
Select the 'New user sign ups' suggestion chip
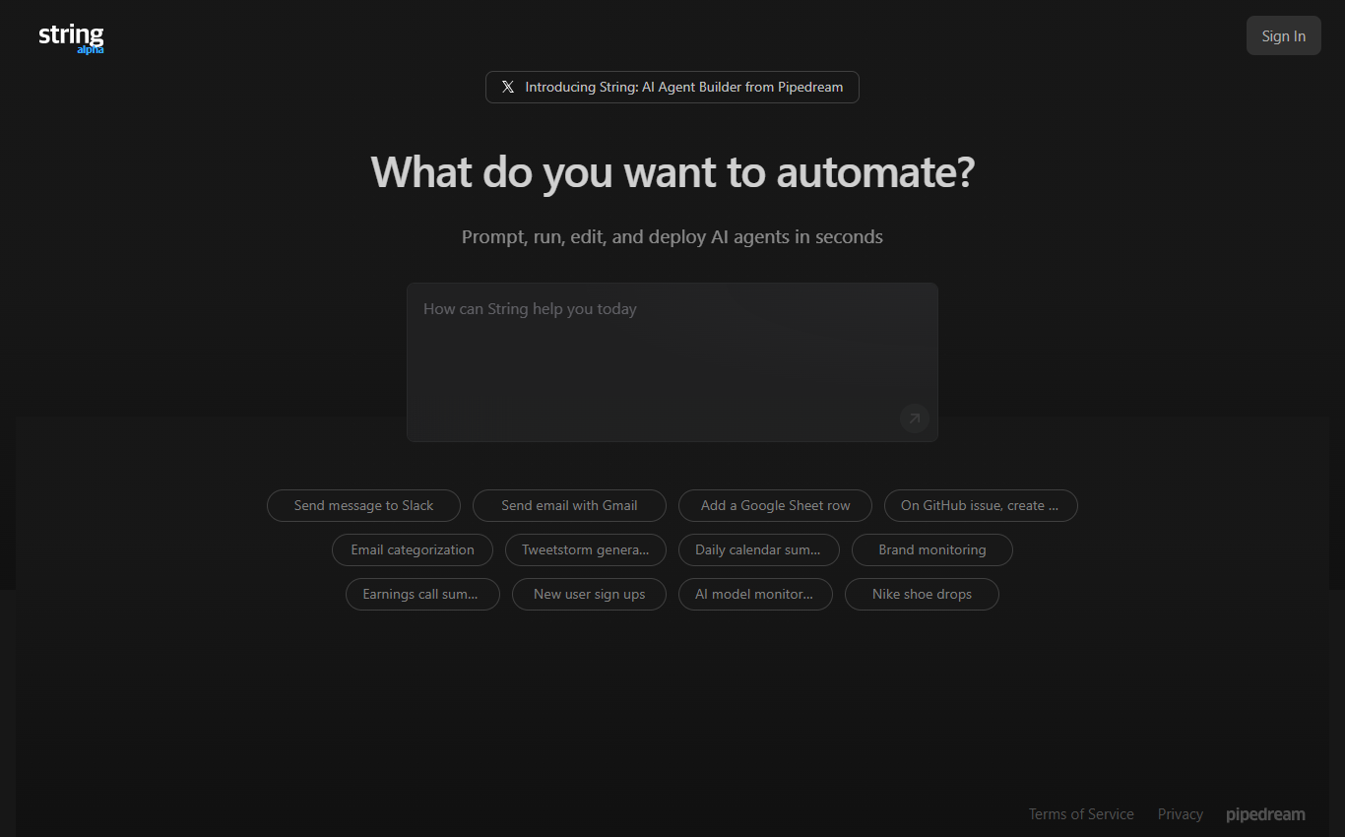[589, 594]
